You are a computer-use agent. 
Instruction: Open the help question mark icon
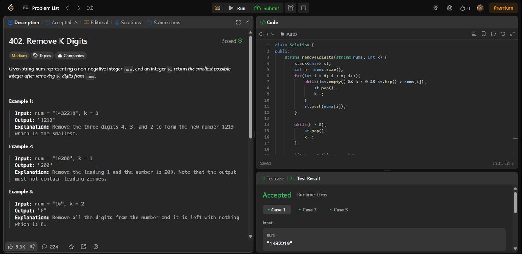[96, 247]
